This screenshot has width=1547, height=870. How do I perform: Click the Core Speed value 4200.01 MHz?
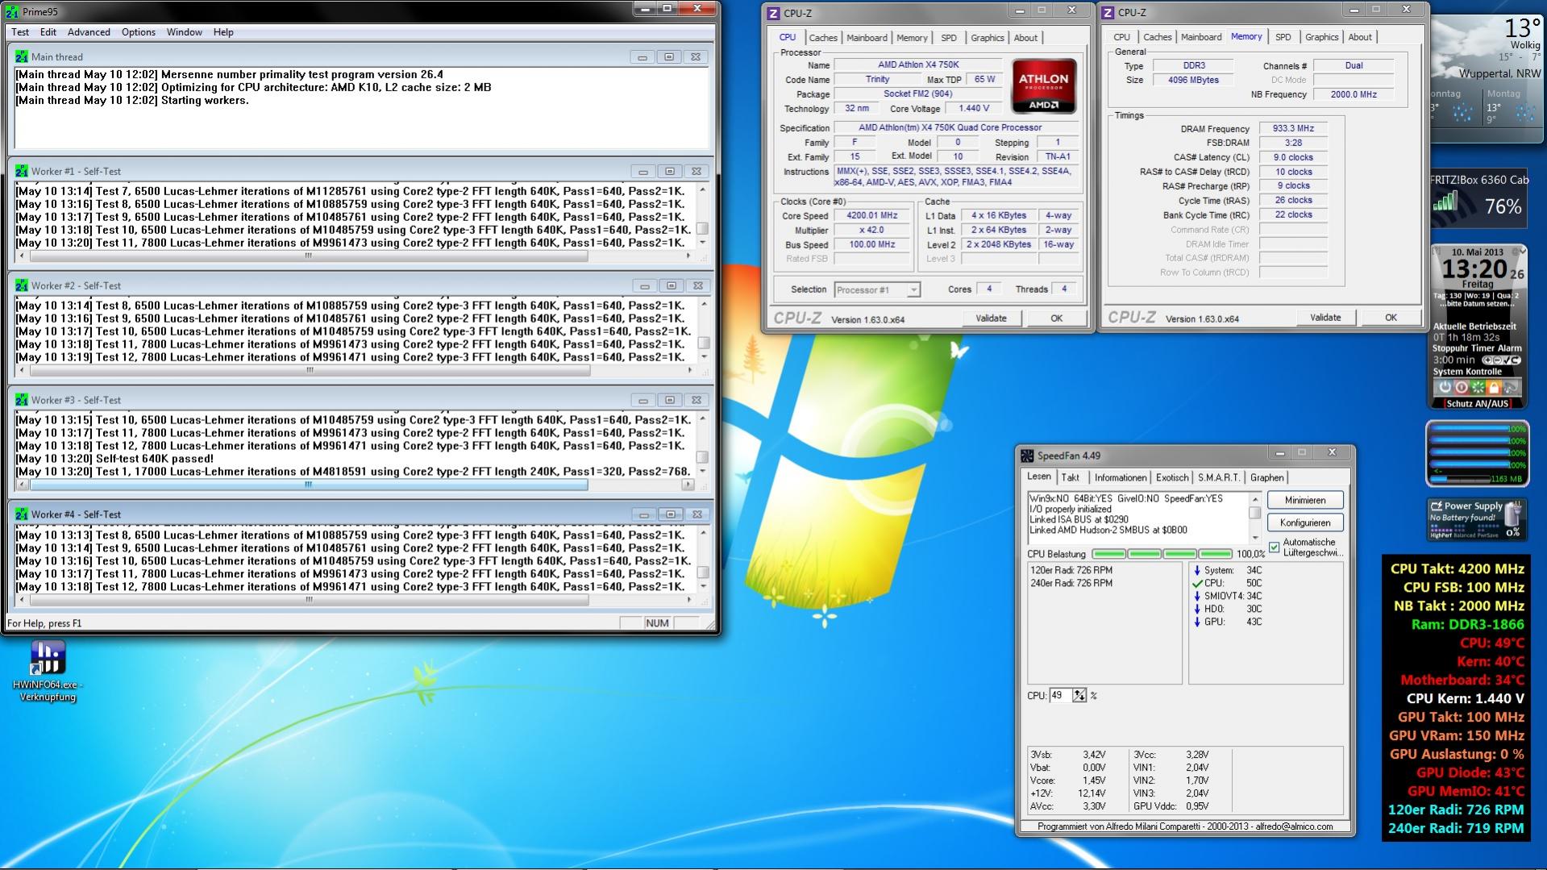pos(871,216)
